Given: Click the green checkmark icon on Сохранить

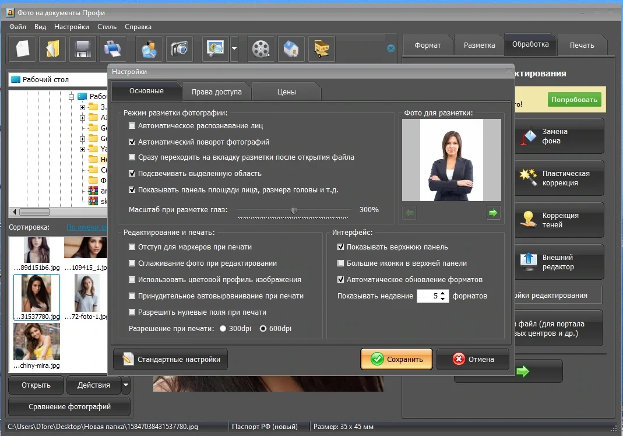Looking at the screenshot, I should (376, 359).
